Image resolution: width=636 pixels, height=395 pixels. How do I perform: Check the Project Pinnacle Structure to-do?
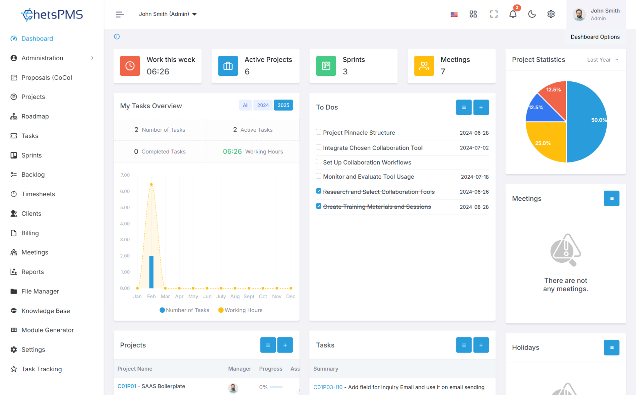319,132
